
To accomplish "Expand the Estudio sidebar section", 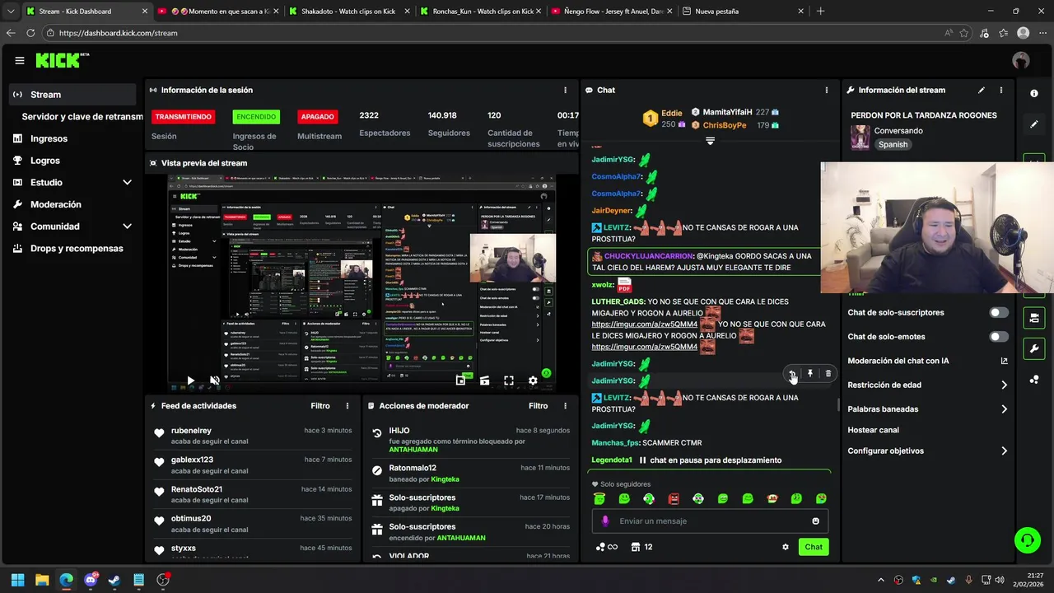I will [127, 182].
